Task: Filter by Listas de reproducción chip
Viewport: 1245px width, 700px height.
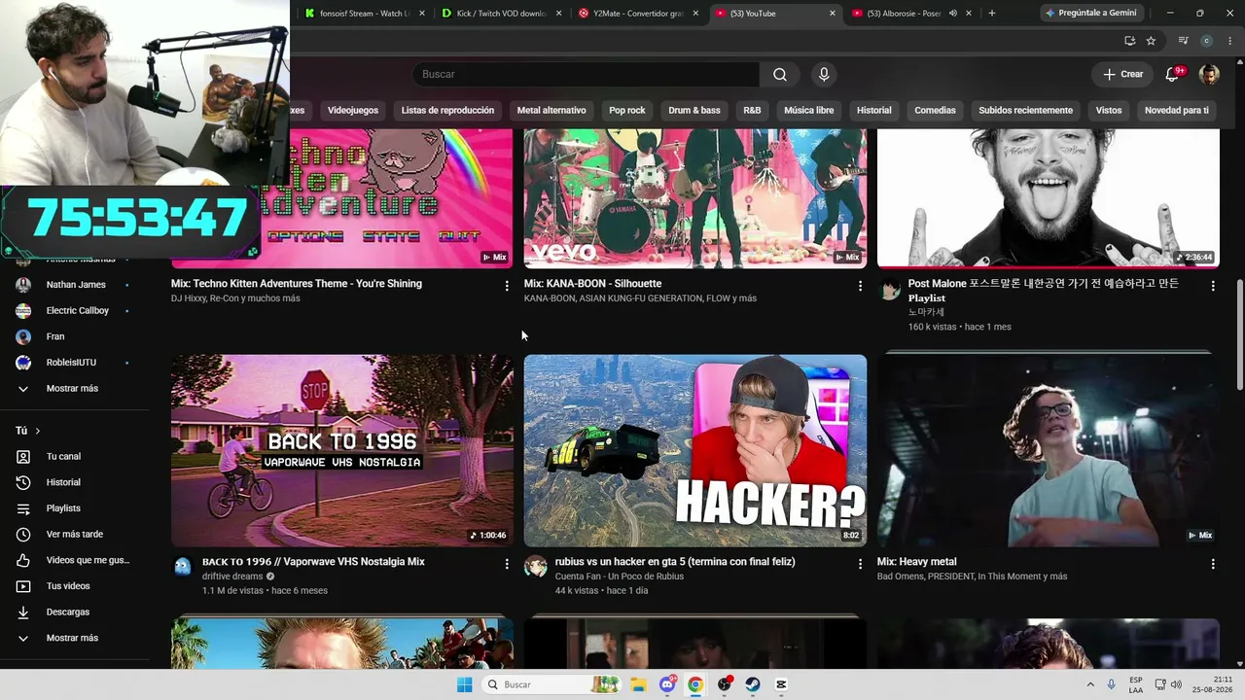Action: [x=447, y=111]
